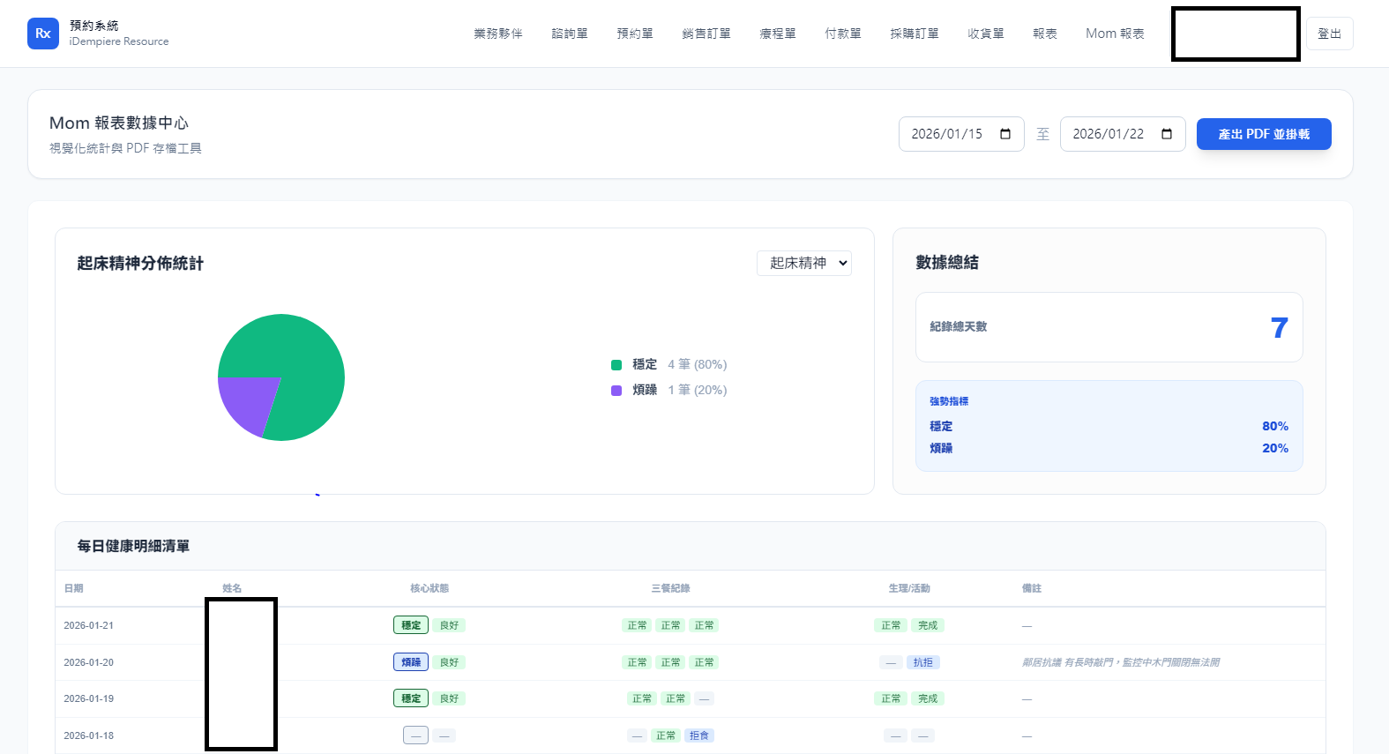Open the 銷售訂單 menu item
Screen dimensions: 1389x754
pyautogui.click(x=706, y=34)
